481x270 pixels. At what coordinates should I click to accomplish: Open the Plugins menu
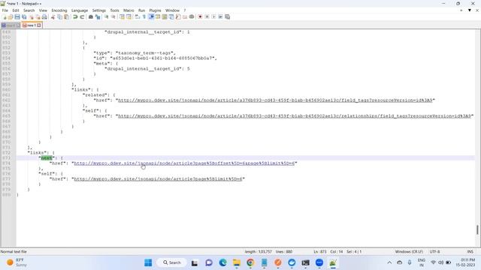(155, 10)
